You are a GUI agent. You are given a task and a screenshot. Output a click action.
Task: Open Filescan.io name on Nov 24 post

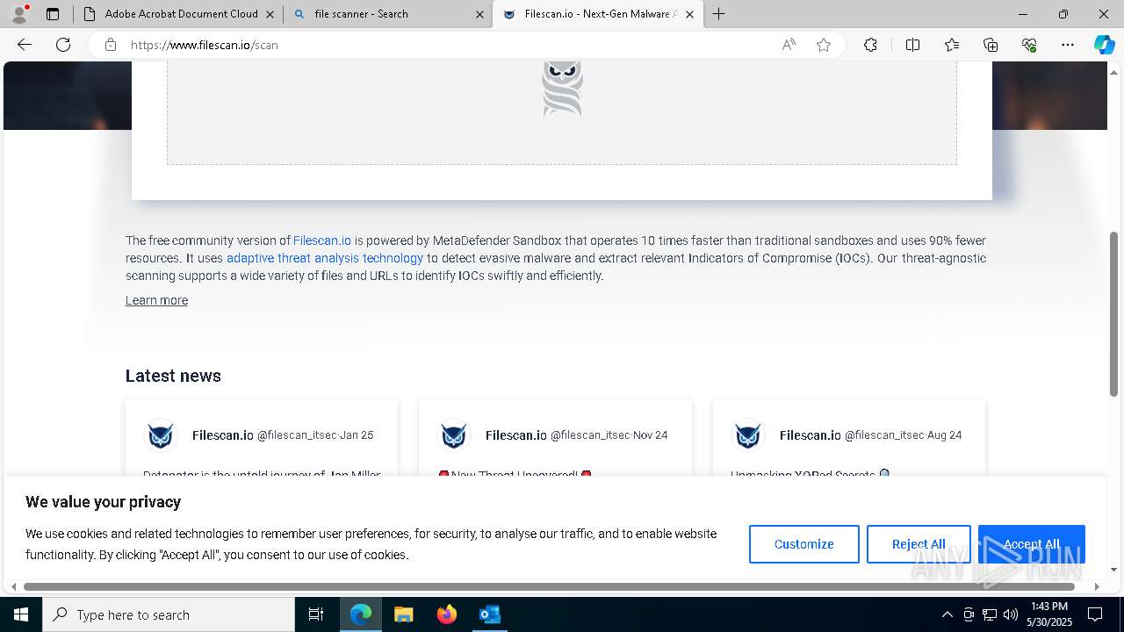[516, 435]
